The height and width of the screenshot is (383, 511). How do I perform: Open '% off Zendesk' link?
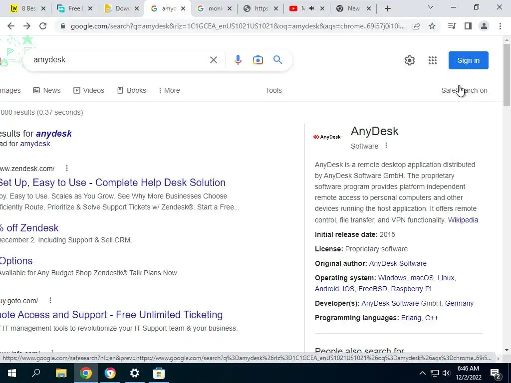[29, 227]
